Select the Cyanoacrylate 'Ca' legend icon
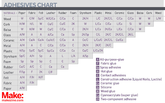 click(98, 95)
